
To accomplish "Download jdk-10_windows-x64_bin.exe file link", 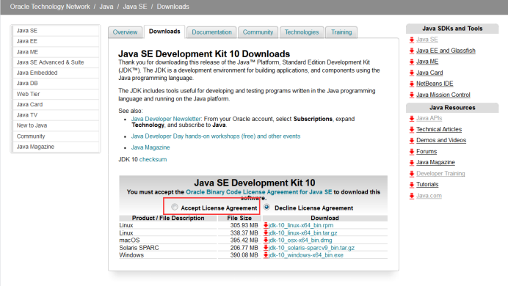I will (306, 255).
